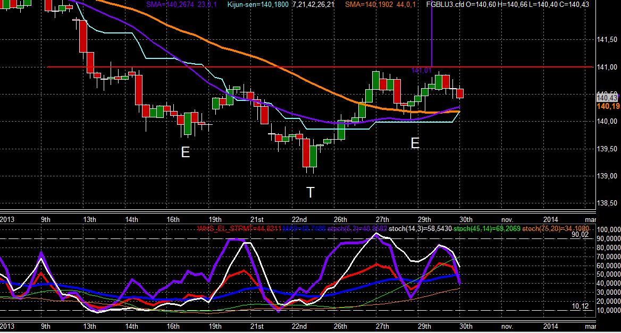This screenshot has height=333, width=621.
Task: Select the T annotation under the low
Action: (x=310, y=193)
